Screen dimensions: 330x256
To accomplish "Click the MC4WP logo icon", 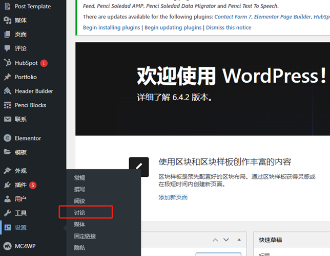I will click(7, 246).
